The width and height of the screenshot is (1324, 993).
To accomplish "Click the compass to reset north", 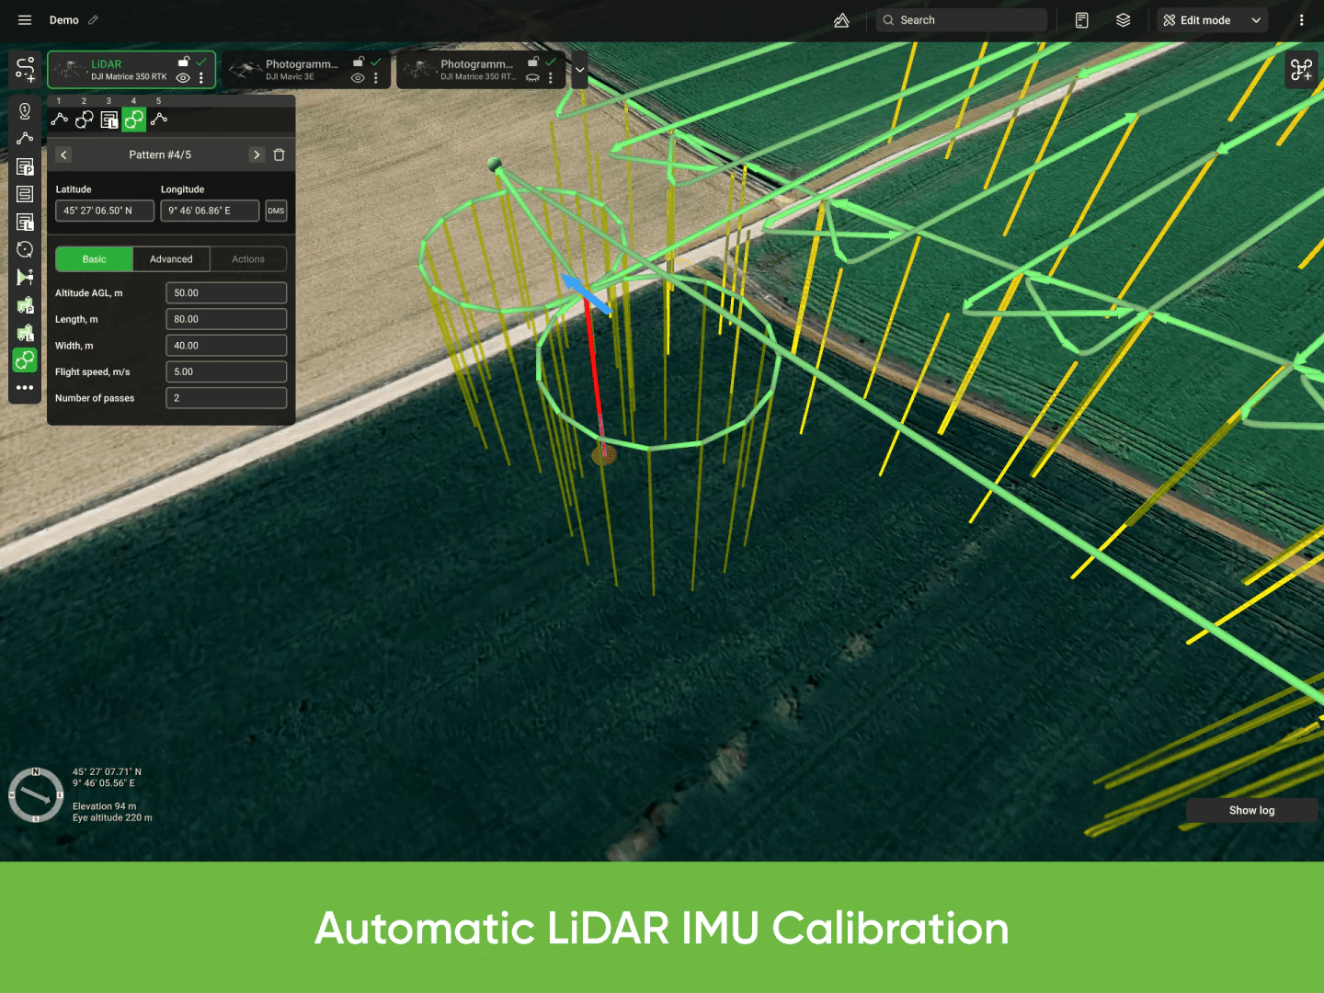I will coord(36,794).
